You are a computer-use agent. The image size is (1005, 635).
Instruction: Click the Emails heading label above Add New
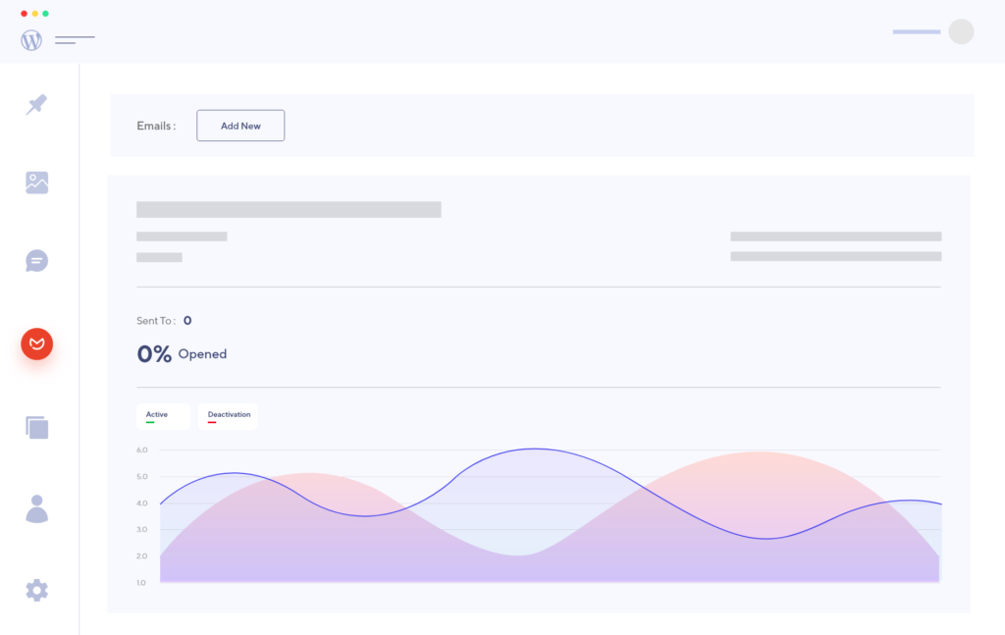coord(155,126)
